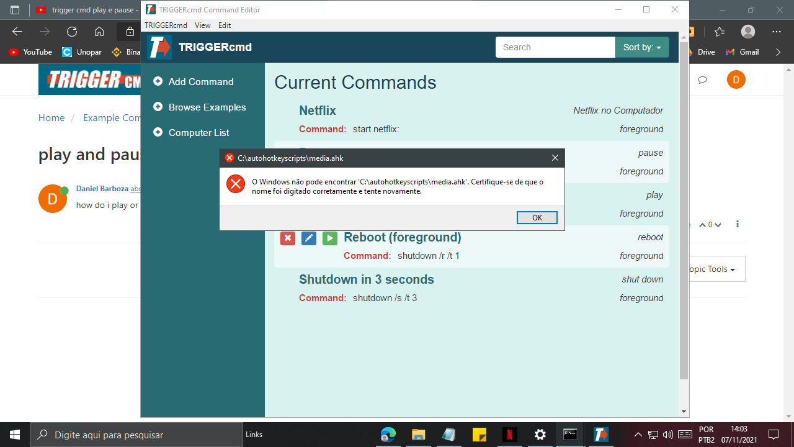
Task: Click the chat bubble icon on the forum page
Action: [x=703, y=80]
